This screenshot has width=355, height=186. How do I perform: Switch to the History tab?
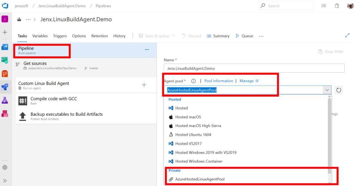click(x=119, y=36)
